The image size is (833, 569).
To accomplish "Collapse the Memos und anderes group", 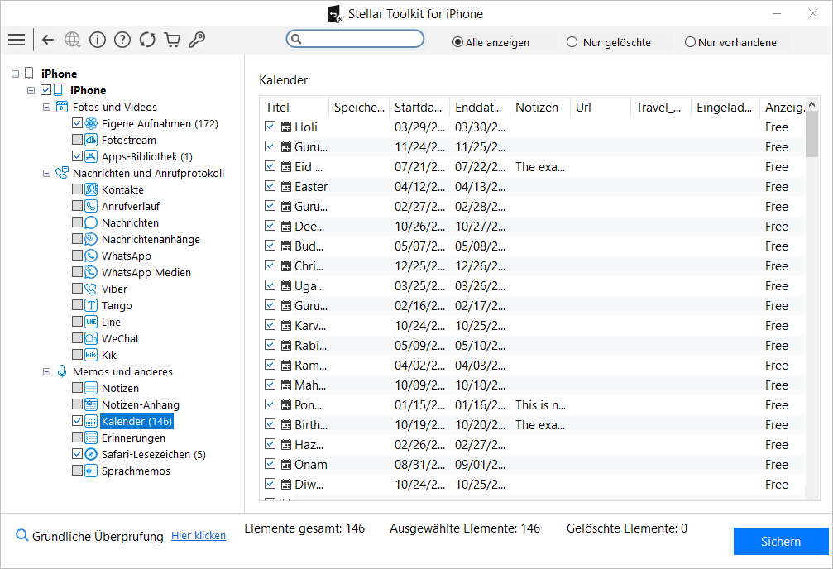I will tap(47, 371).
